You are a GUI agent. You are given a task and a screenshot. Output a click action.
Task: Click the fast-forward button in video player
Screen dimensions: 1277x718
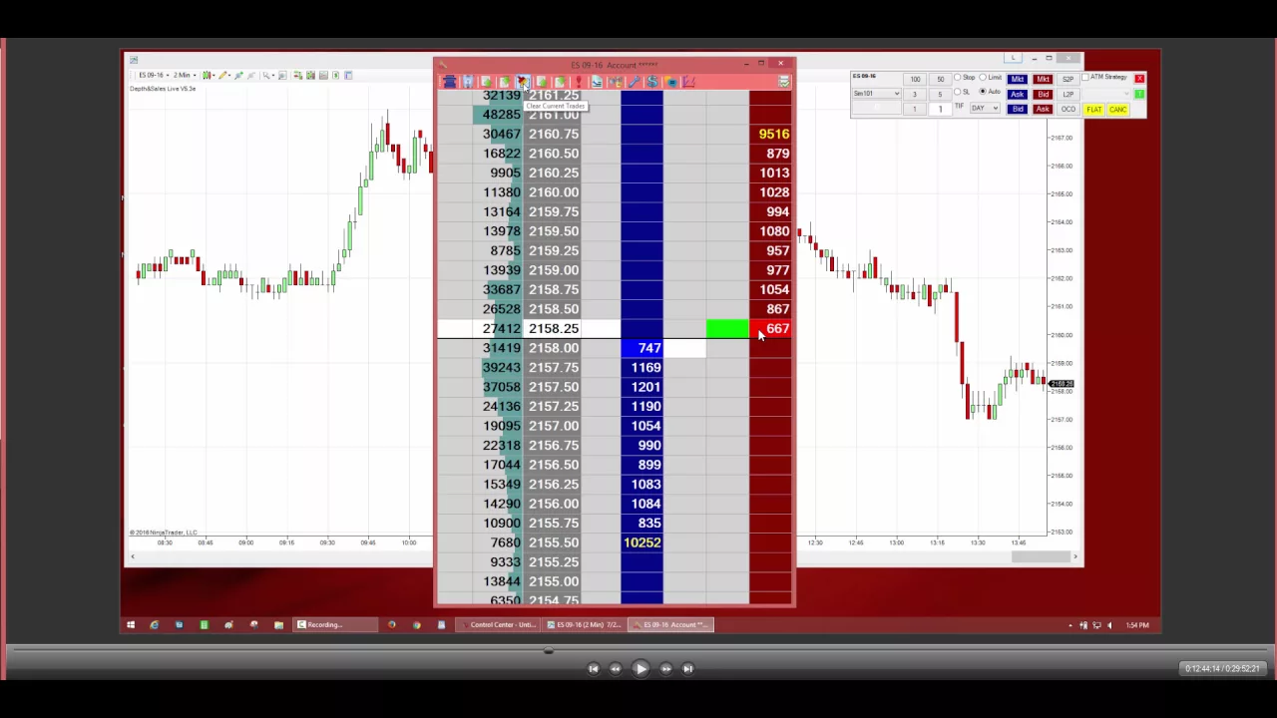coord(665,669)
